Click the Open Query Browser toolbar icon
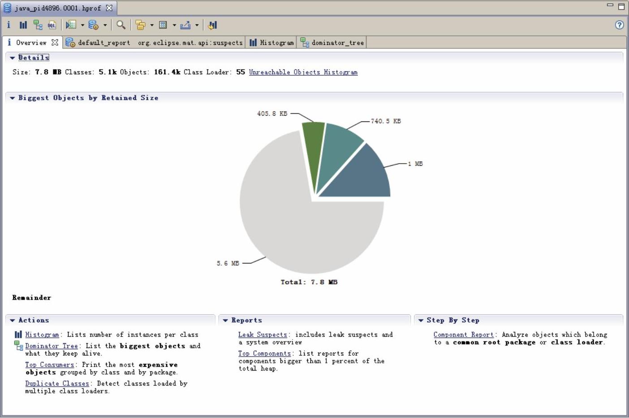Image resolution: width=629 pixels, height=418 pixels. click(x=71, y=25)
